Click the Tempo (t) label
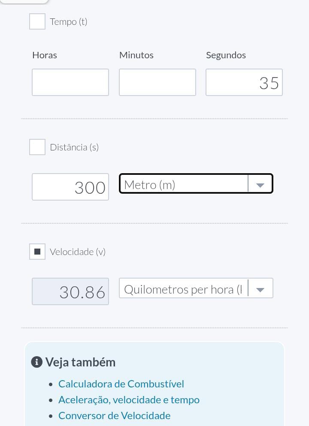Screen dimensions: 309x426 [x=69, y=21]
